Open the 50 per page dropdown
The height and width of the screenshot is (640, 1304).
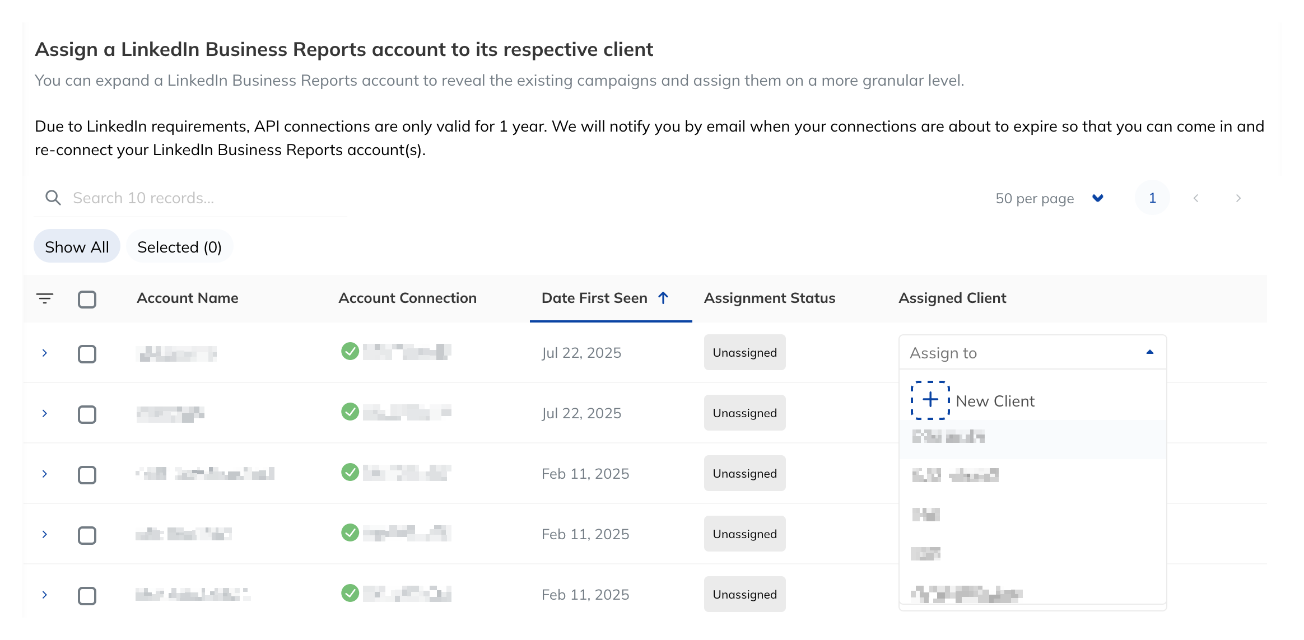1049,198
